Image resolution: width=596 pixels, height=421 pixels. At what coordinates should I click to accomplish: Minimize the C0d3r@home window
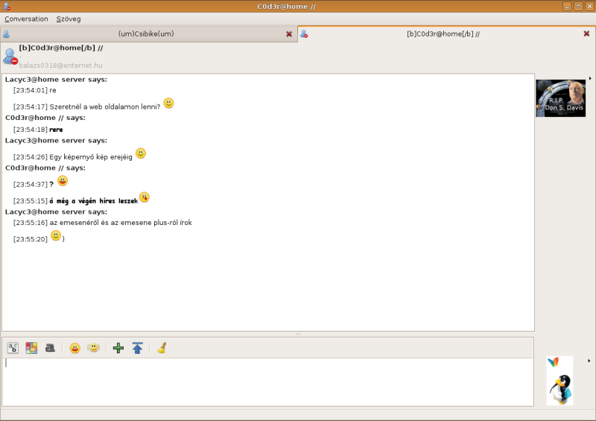[x=567, y=7]
